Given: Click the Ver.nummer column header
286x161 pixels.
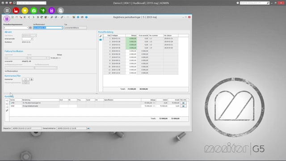Looking at the screenshot, I should click(x=156, y=35).
